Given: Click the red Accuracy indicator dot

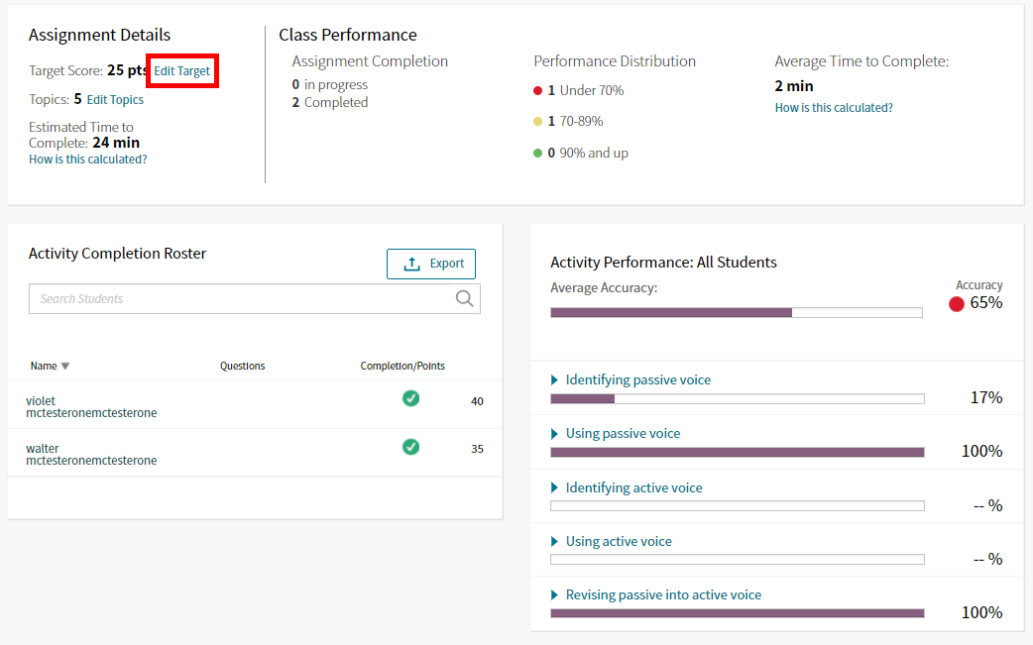Looking at the screenshot, I should (x=957, y=304).
